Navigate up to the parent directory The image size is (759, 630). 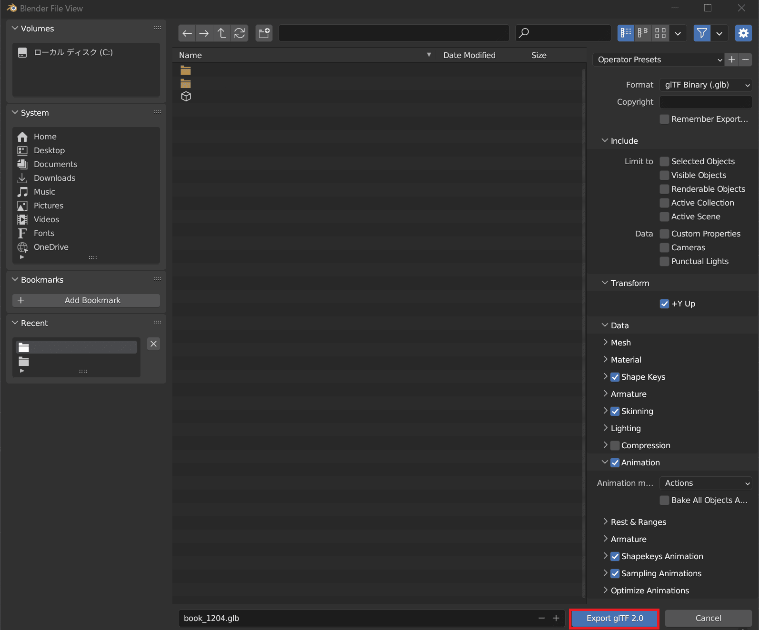222,33
